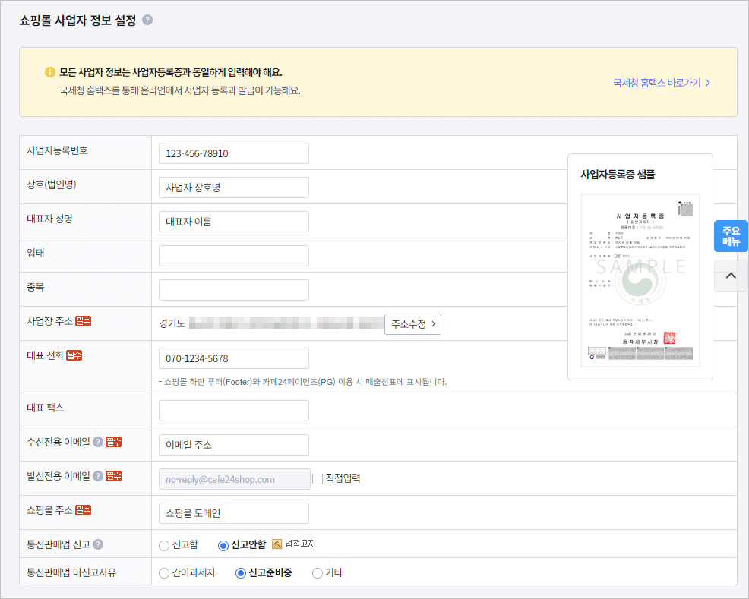
Task: Click the 통신판매업 미신고사유 row label
Action: coord(71,572)
